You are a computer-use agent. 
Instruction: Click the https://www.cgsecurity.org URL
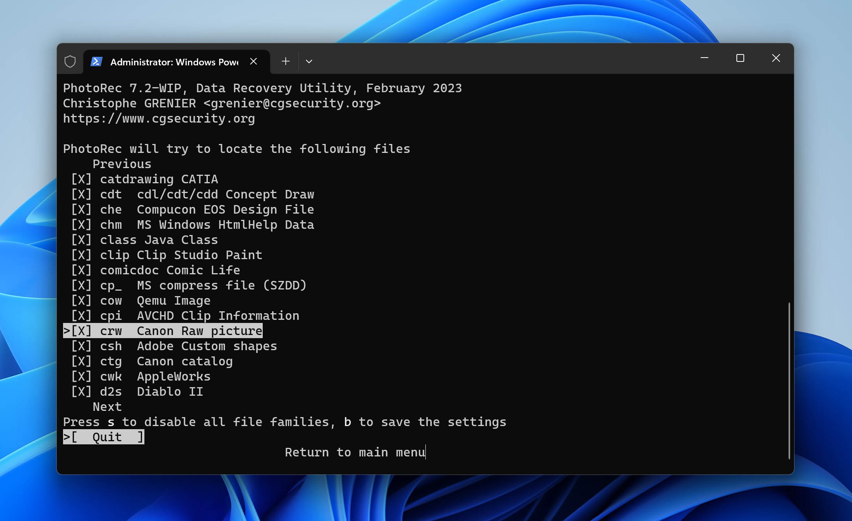159,118
